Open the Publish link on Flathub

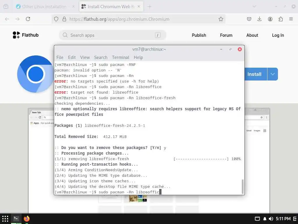pyautogui.click(x=199, y=35)
